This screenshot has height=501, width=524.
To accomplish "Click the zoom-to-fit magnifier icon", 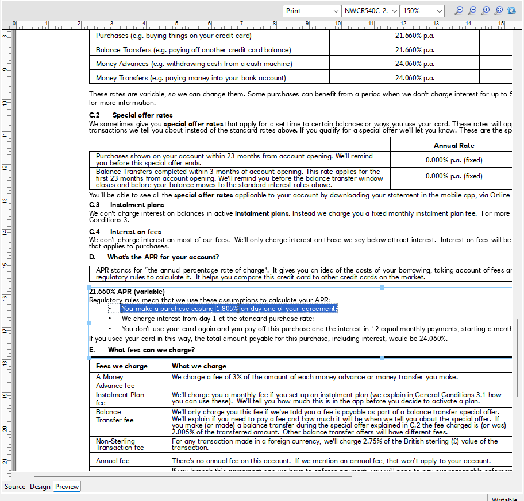I will pos(498,11).
